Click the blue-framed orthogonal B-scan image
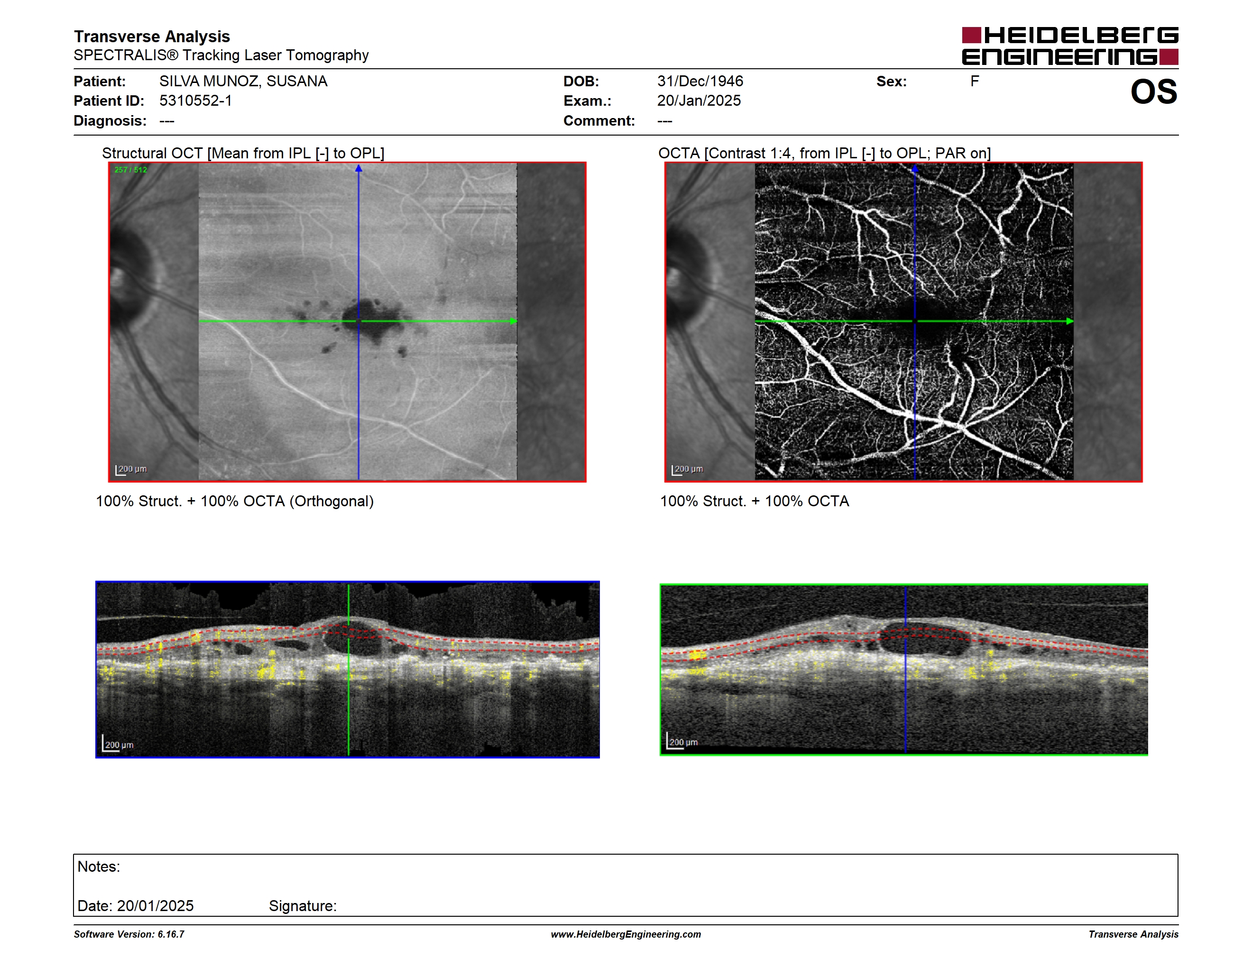The width and height of the screenshot is (1252, 967). [348, 669]
